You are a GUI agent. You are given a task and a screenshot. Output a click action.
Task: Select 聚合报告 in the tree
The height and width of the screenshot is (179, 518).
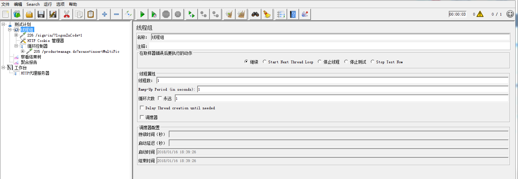pyautogui.click(x=29, y=62)
